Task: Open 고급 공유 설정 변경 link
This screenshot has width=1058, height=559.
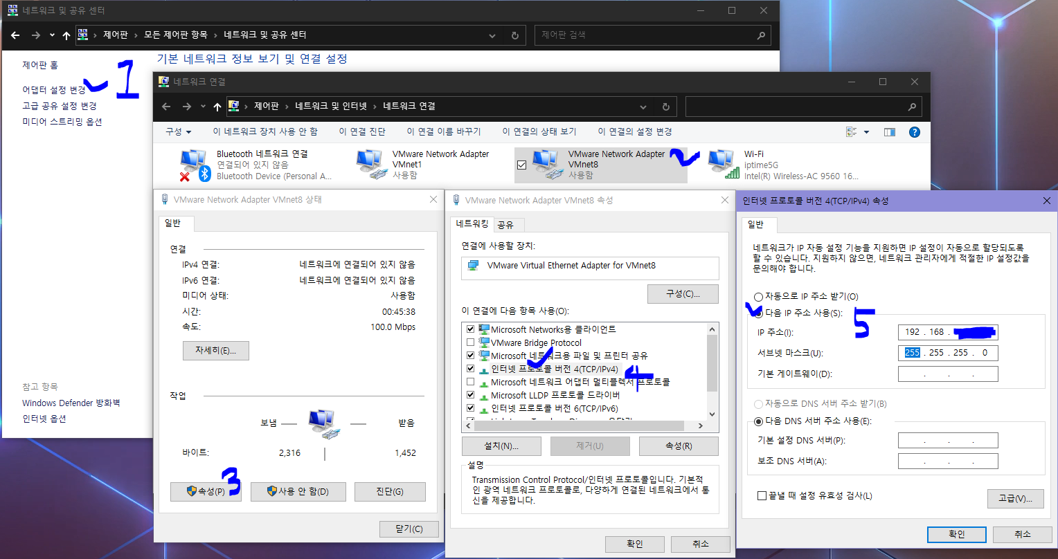Action: pyautogui.click(x=60, y=106)
